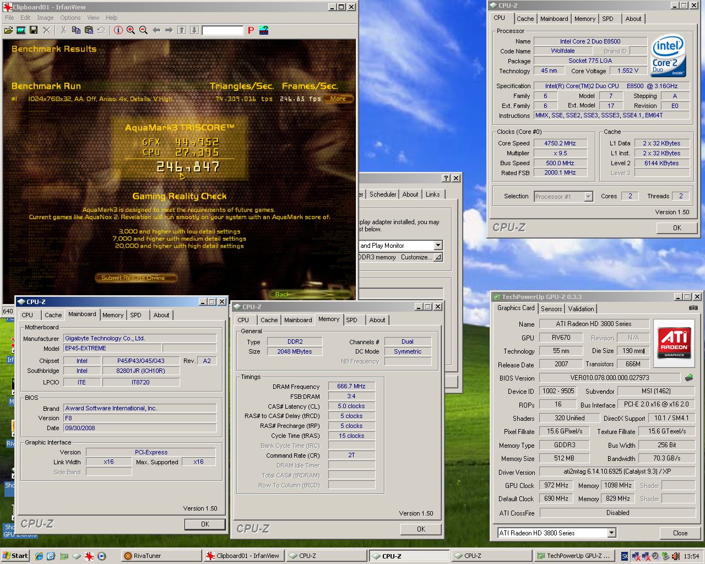The image size is (705, 564).
Task: Switch to TechPowerUp GPU-Z taskbar button
Action: click(575, 556)
